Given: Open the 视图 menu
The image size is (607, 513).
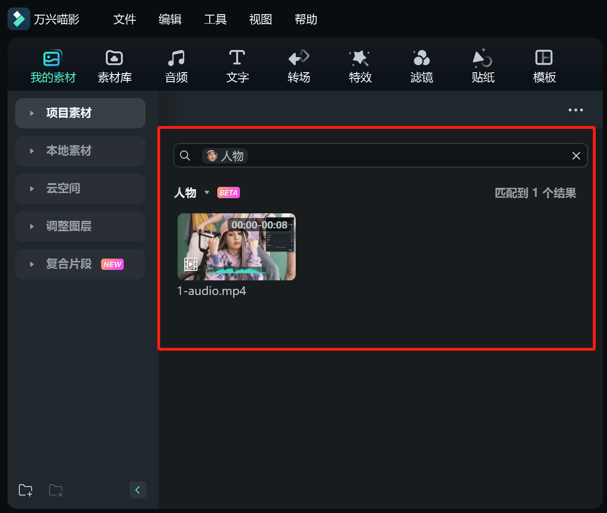Looking at the screenshot, I should pyautogui.click(x=261, y=19).
